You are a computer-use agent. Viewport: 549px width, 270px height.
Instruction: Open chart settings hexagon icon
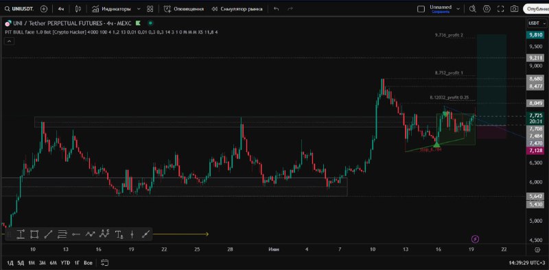coord(487,9)
